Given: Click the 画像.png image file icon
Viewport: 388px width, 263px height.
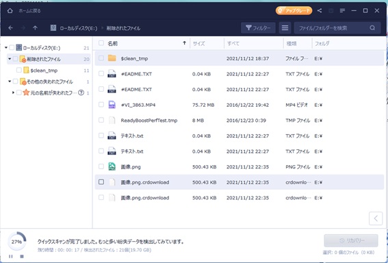Looking at the screenshot, I should [x=112, y=166].
